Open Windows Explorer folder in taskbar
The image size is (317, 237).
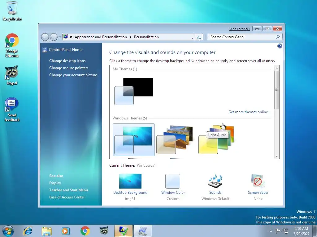[x=47, y=231]
